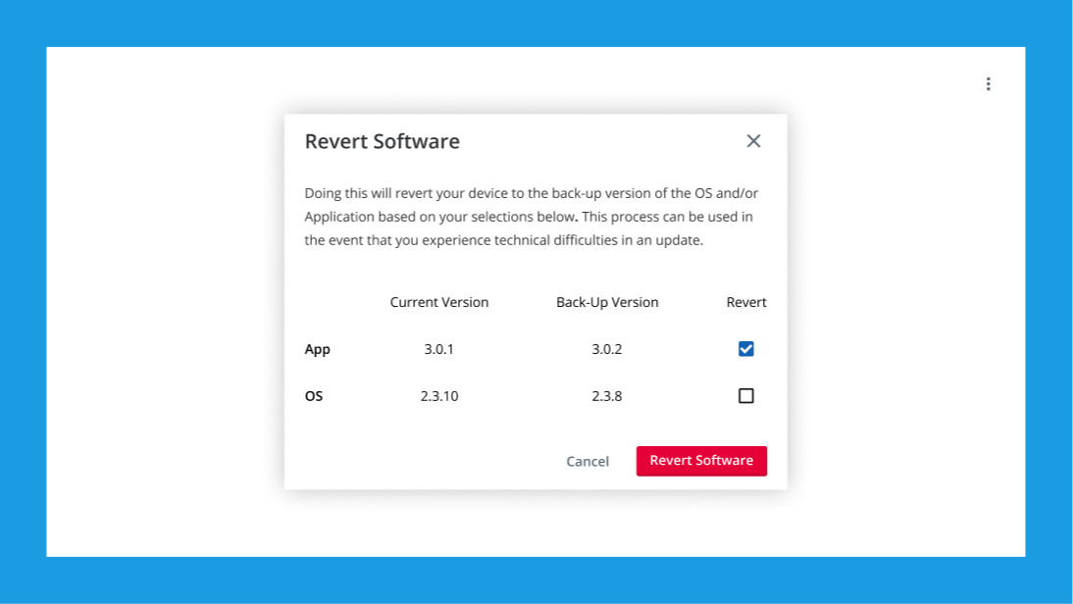Click the OS row label
1073x604 pixels.
tap(314, 396)
